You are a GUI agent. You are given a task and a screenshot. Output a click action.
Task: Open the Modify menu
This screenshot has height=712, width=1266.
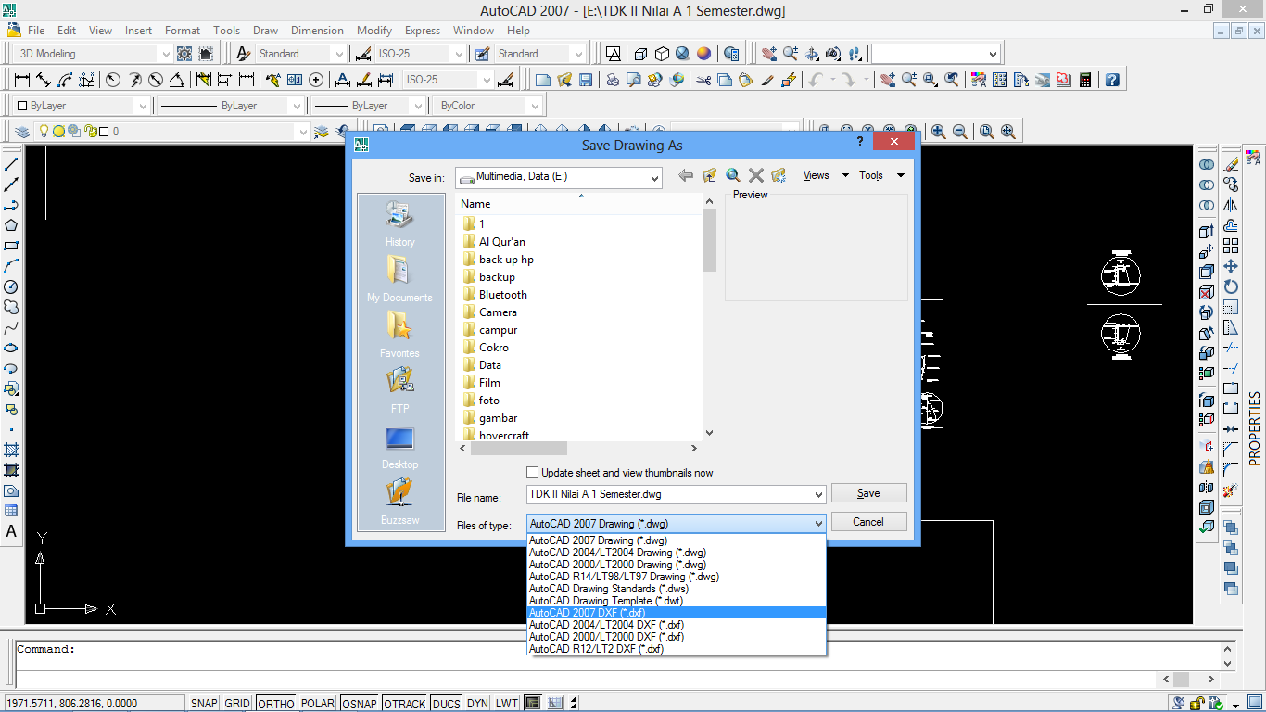tap(374, 31)
